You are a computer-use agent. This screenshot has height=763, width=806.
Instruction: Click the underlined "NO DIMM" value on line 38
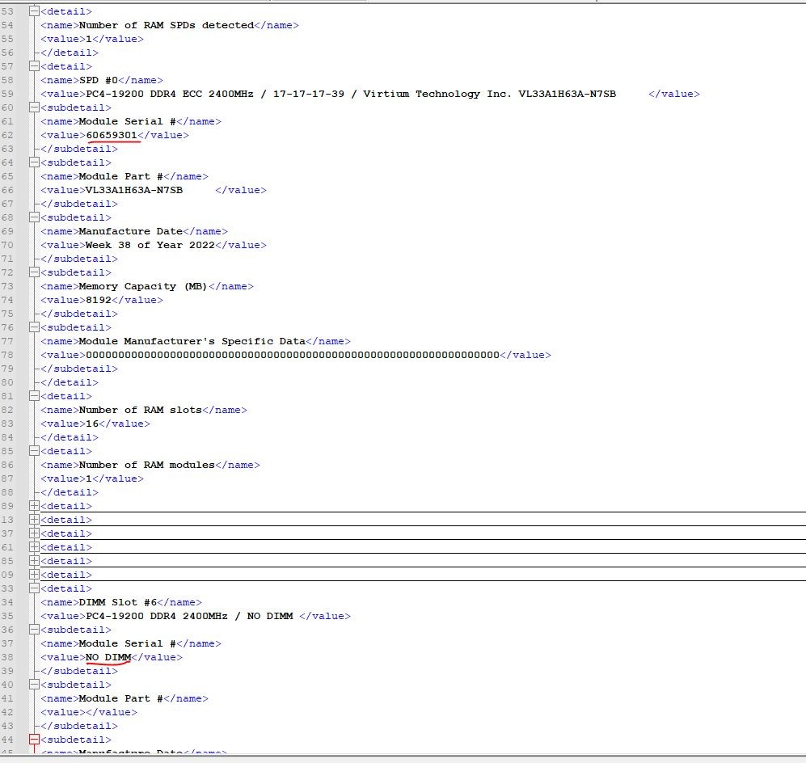[108, 656]
